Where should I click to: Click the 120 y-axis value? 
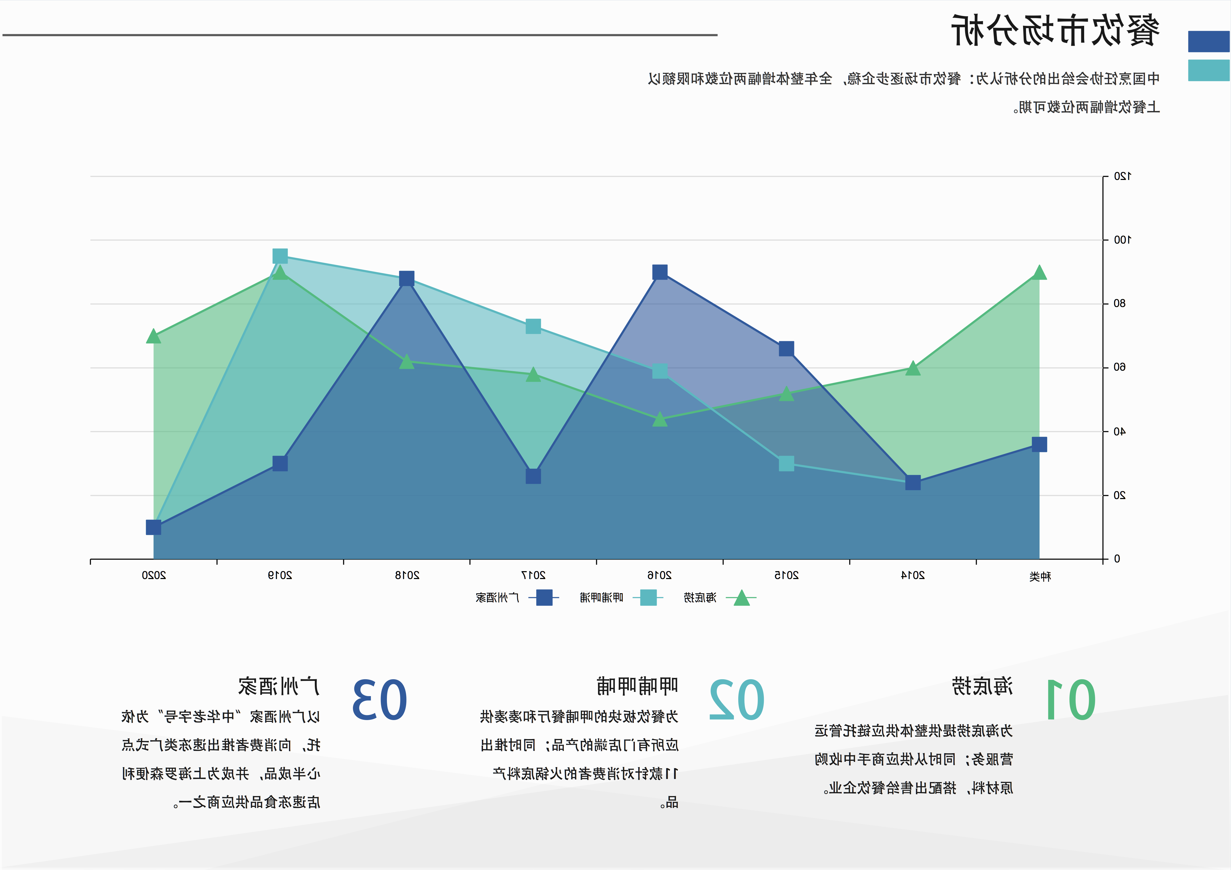click(1123, 176)
